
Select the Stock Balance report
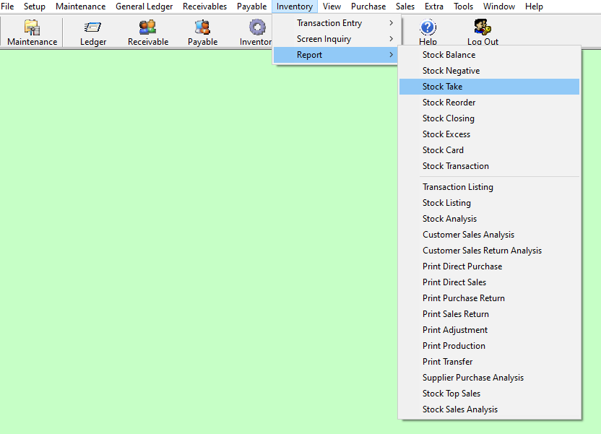490,55
